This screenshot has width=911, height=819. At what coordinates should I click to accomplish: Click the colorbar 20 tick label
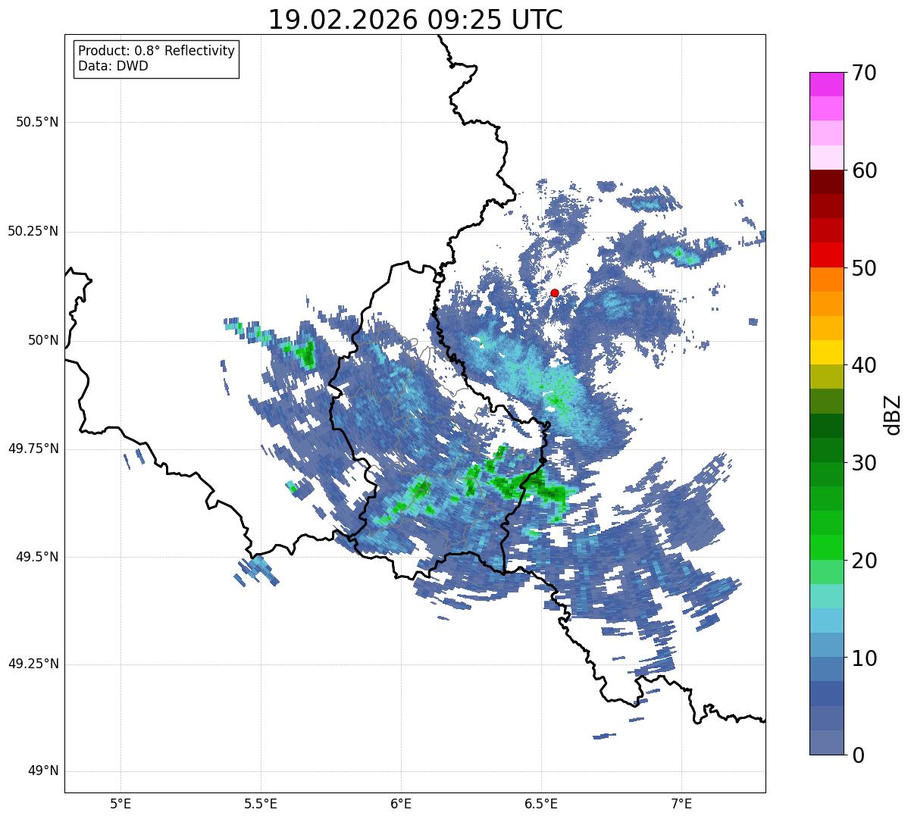865,561
